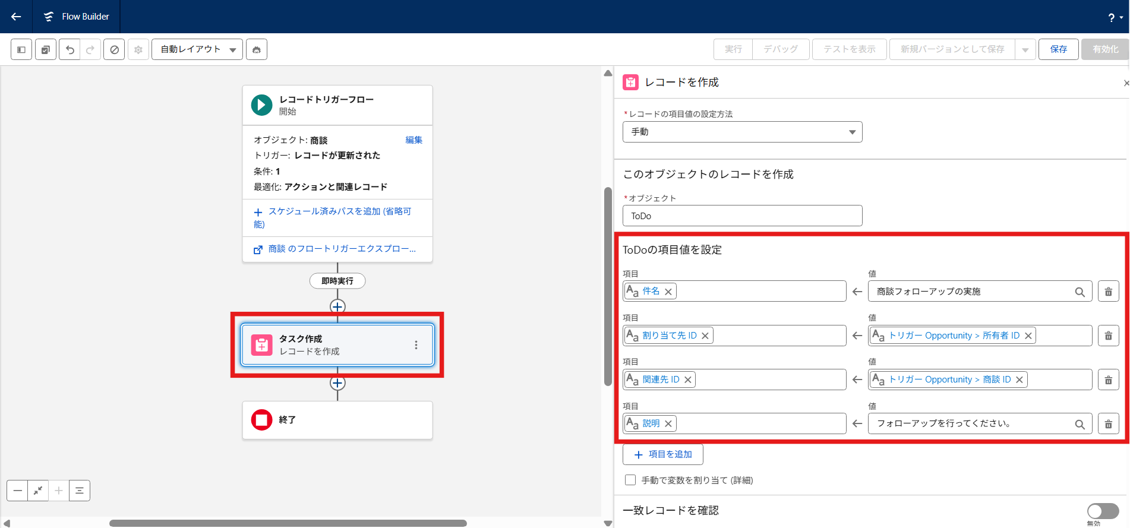Click the 編集 edit link in start element
The image size is (1130, 528).
[x=414, y=140]
